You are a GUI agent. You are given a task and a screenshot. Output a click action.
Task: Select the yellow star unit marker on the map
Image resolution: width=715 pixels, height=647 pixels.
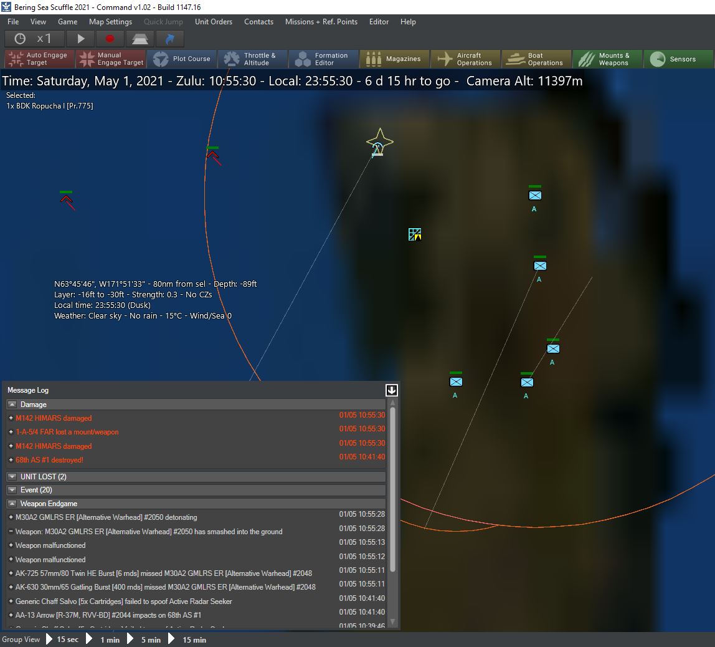click(379, 142)
